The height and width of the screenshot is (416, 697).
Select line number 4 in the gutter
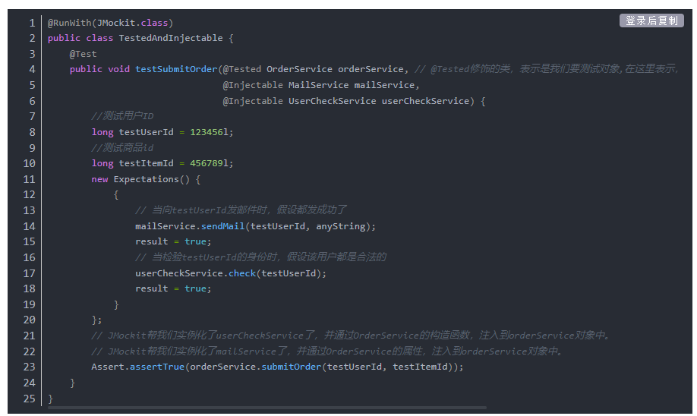pos(32,69)
